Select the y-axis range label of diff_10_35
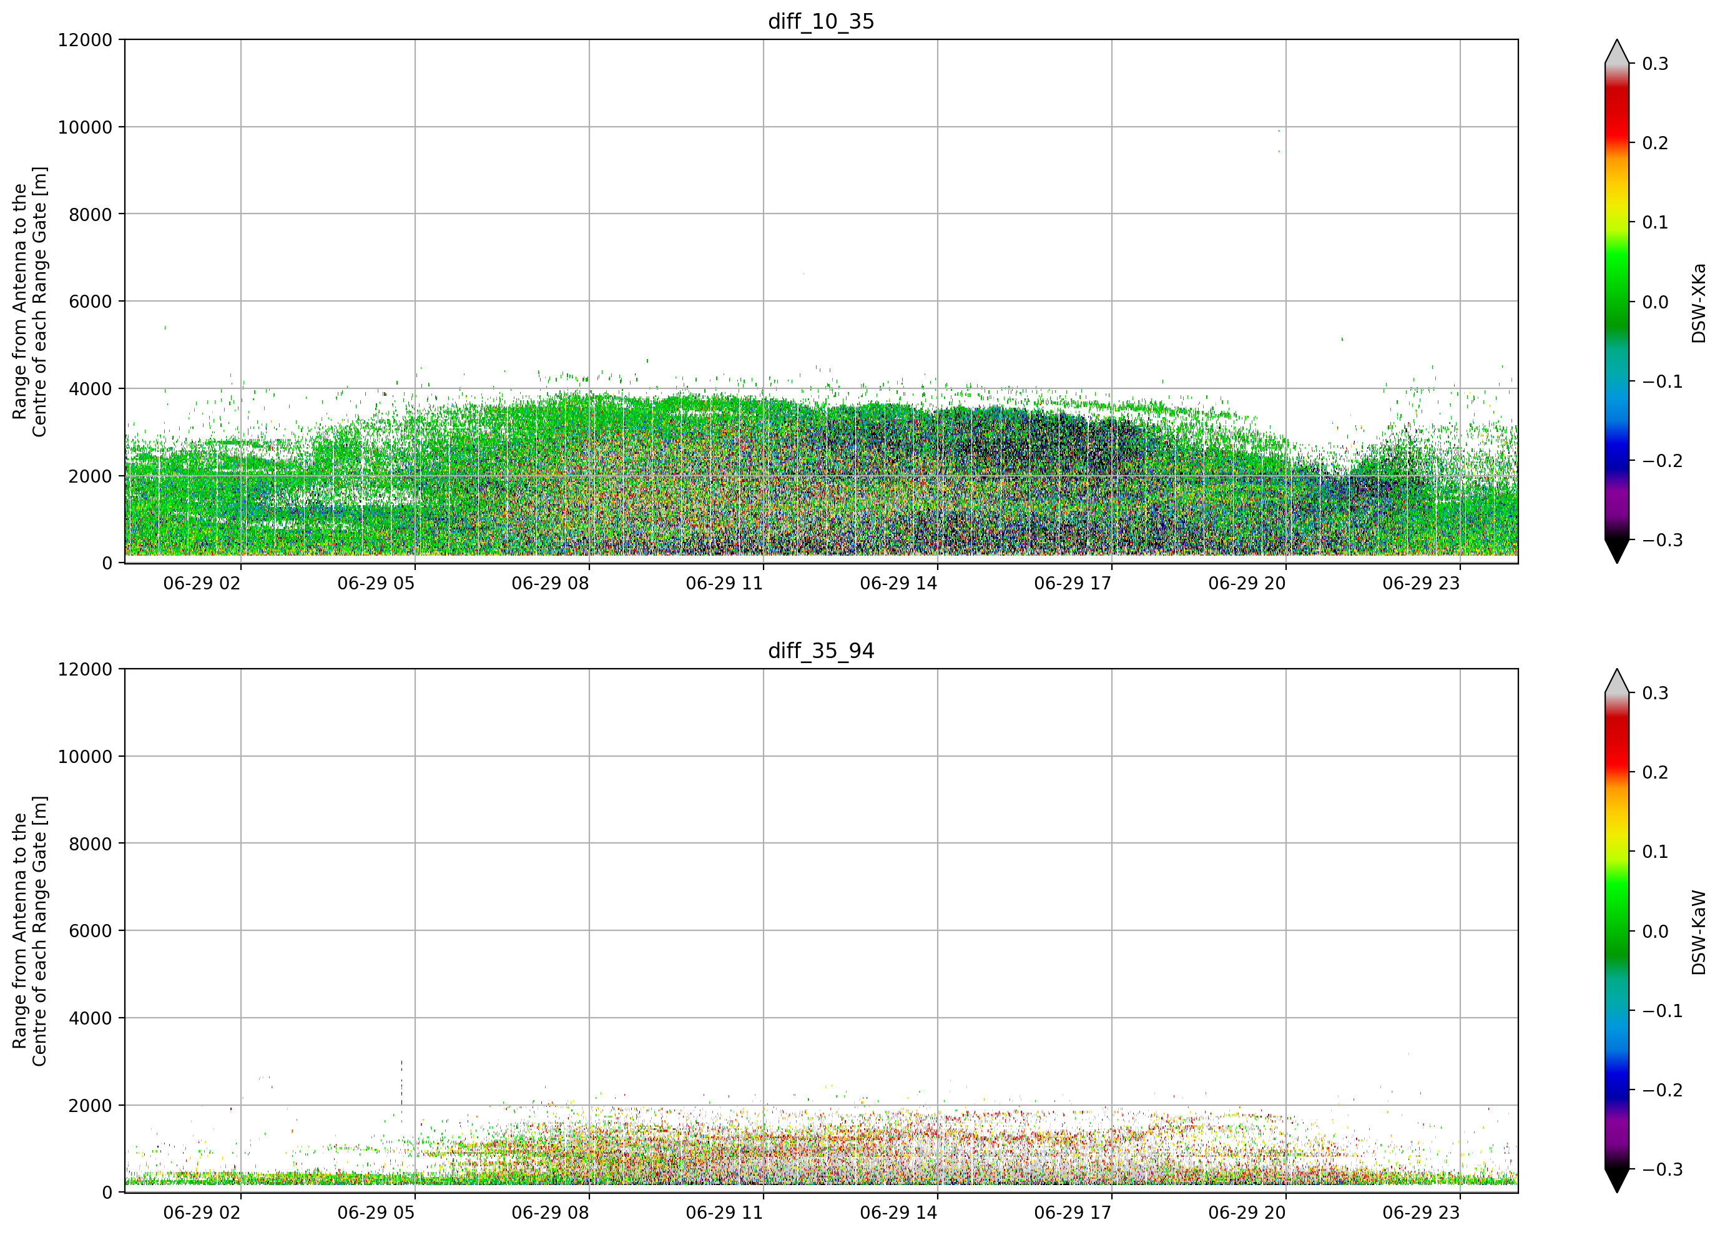 pyautogui.click(x=29, y=301)
